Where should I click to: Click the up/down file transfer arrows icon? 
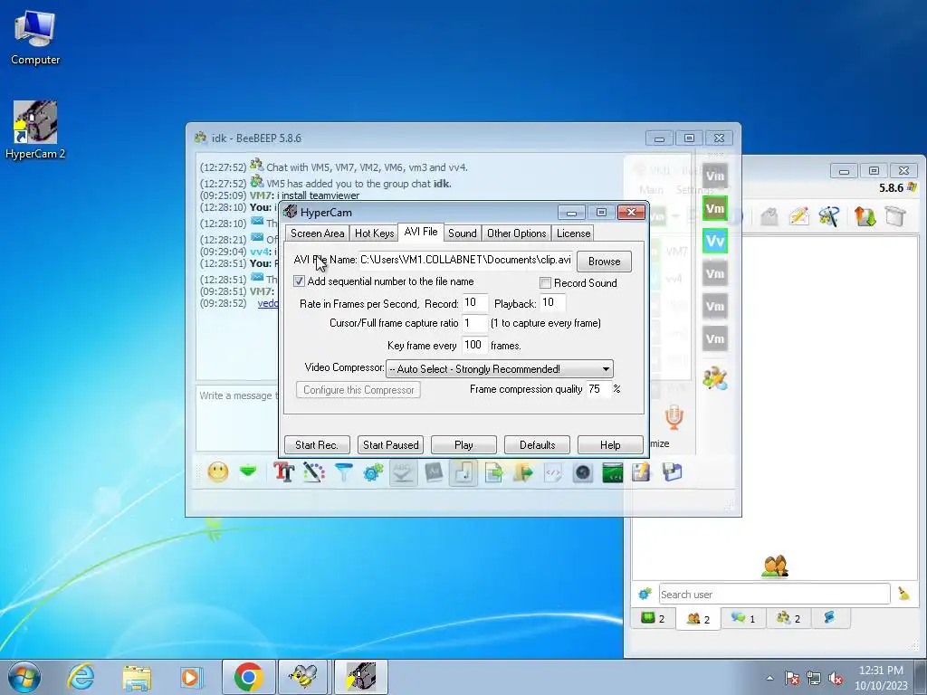(865, 216)
